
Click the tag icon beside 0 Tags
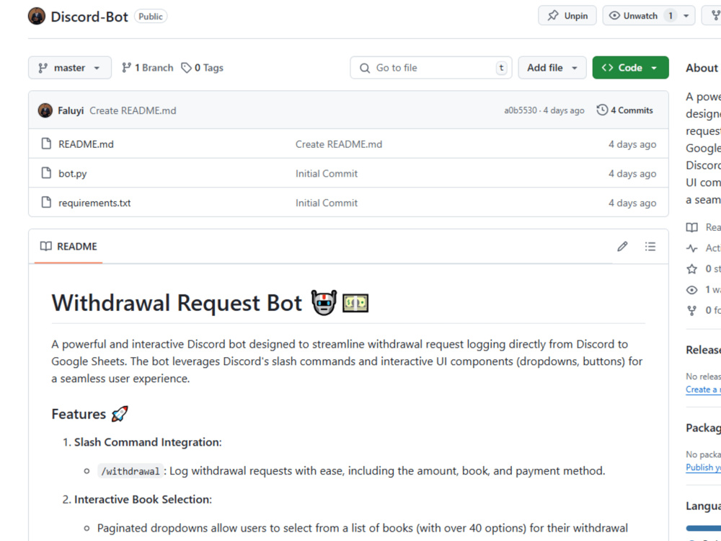[x=186, y=68]
